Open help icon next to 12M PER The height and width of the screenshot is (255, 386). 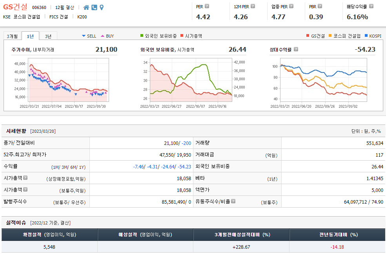click(x=253, y=6)
